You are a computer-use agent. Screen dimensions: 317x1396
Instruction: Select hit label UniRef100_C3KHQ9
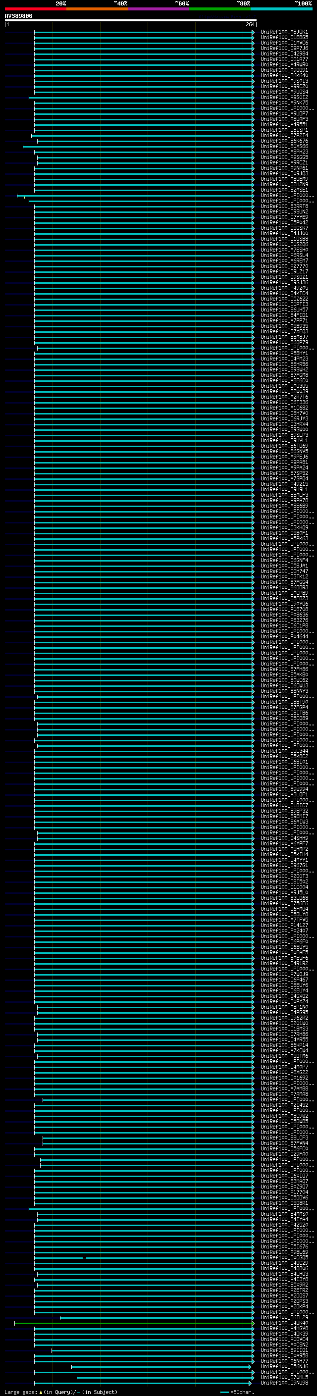pyautogui.click(x=284, y=528)
